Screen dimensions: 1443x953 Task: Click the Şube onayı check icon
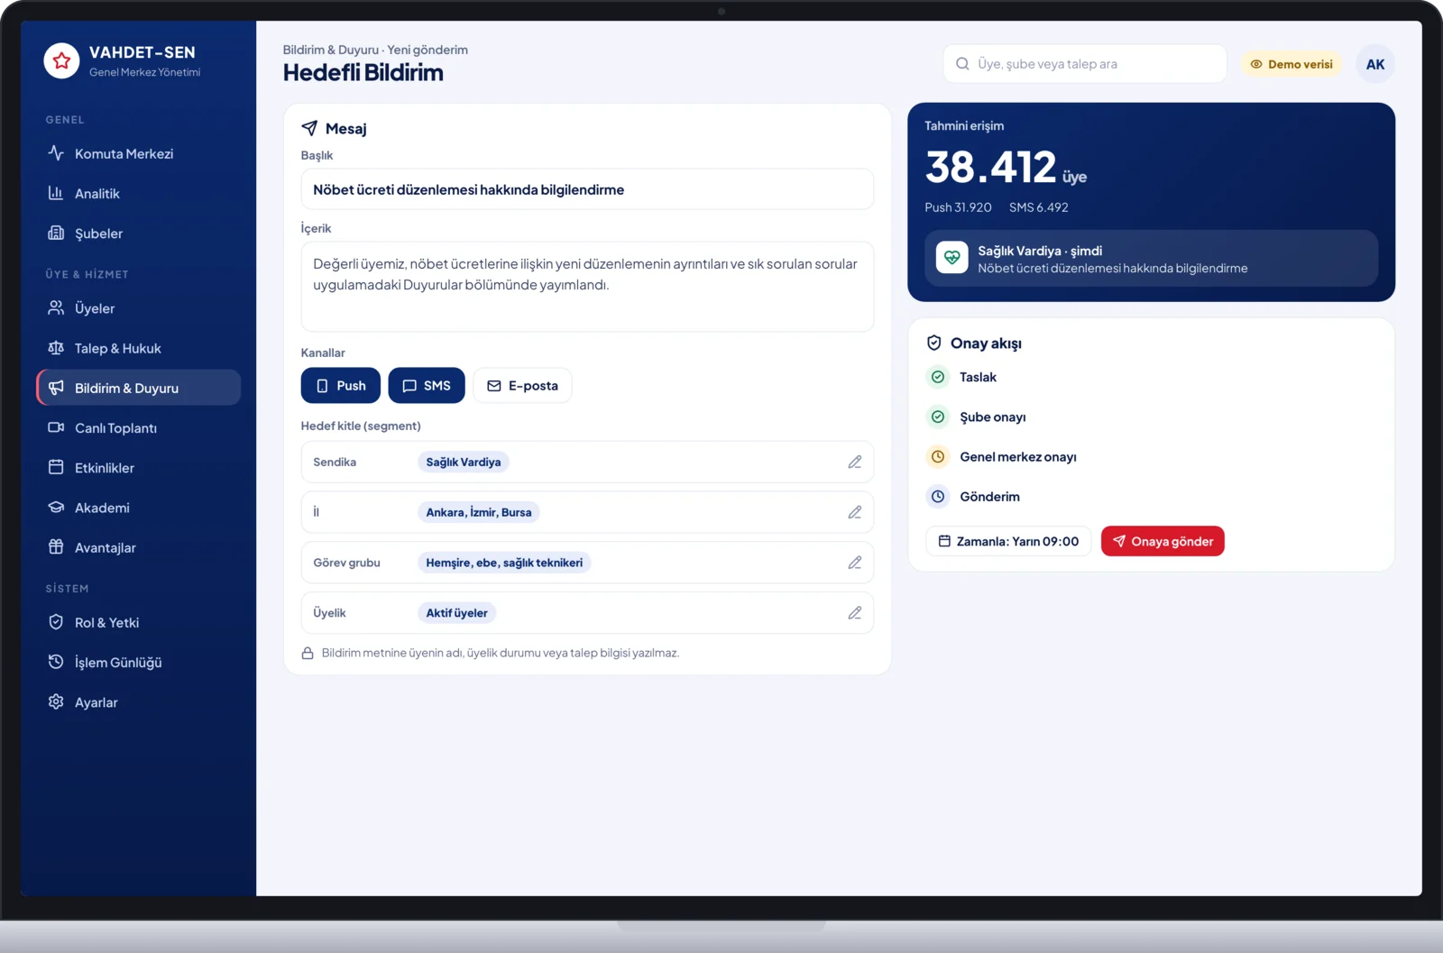(x=938, y=417)
